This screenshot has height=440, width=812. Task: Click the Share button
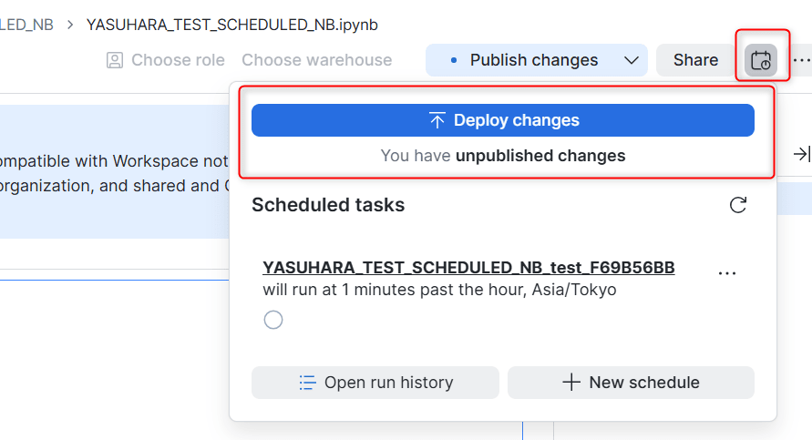pos(695,60)
